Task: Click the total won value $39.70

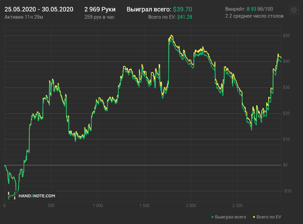Action: tap(182, 9)
